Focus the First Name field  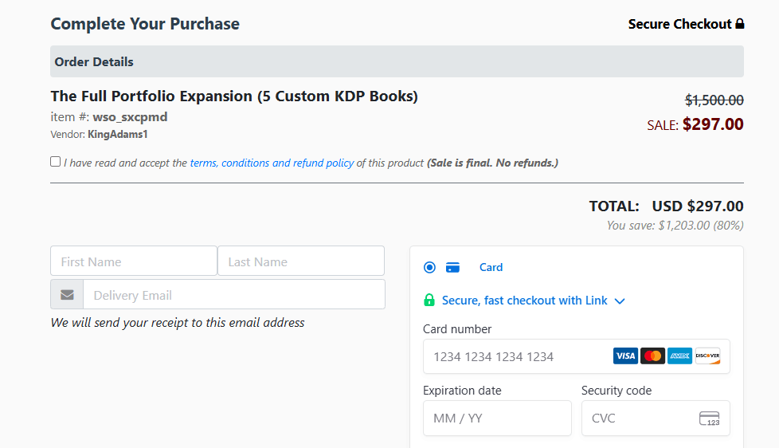point(134,261)
